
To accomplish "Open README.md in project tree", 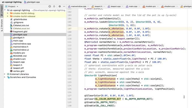I will coord(20,56).
